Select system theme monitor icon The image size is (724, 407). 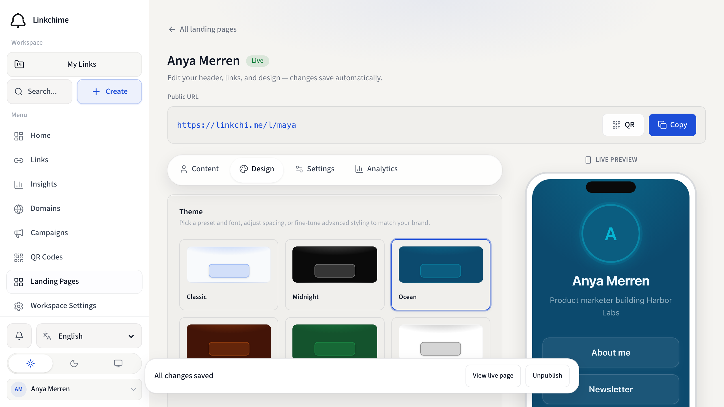click(x=118, y=363)
